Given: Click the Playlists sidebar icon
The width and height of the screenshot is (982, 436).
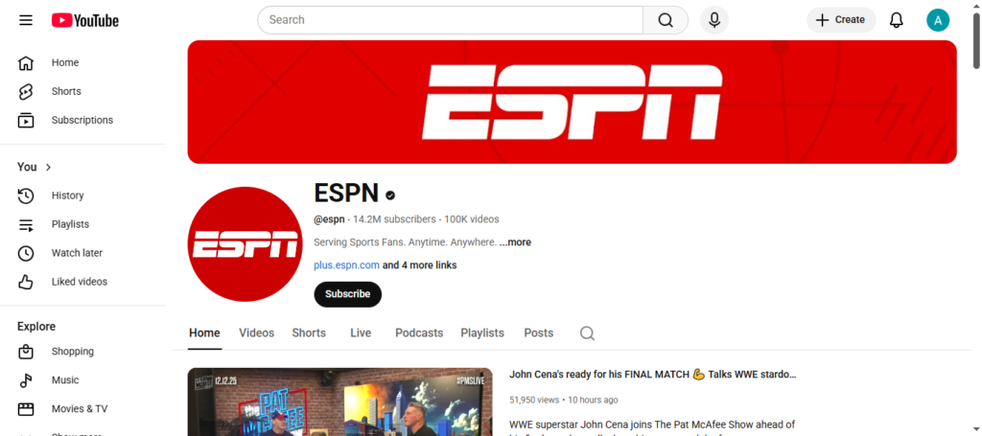Looking at the screenshot, I should 26,224.
